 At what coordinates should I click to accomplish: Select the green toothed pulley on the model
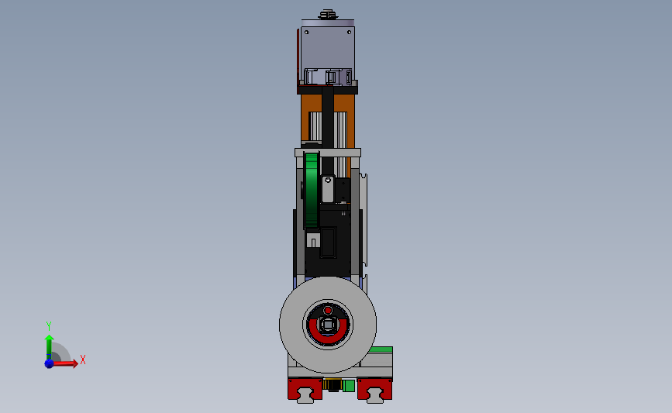pyautogui.click(x=312, y=191)
